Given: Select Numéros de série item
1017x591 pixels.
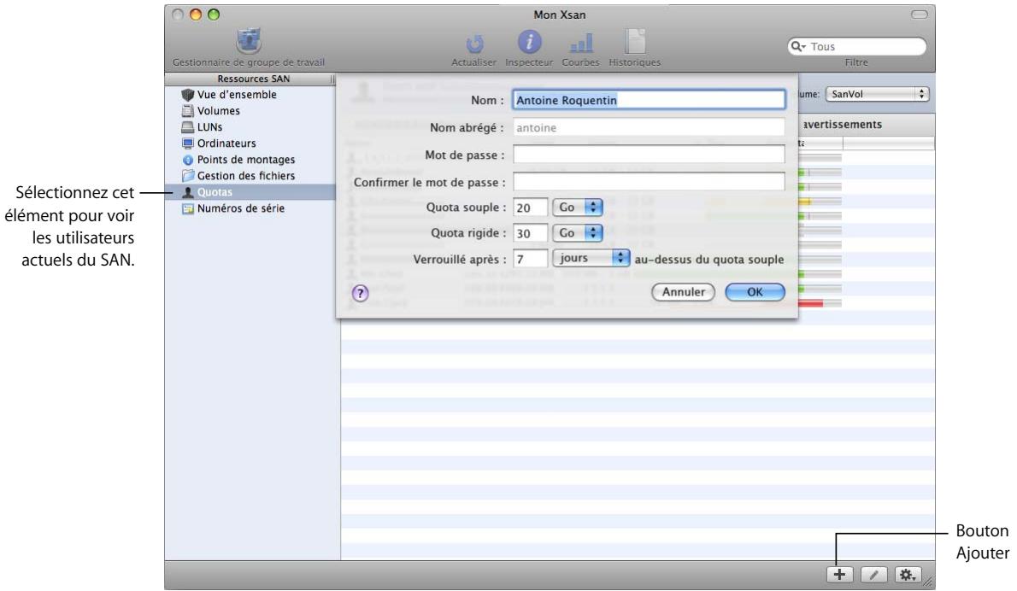Looking at the screenshot, I should click(241, 208).
